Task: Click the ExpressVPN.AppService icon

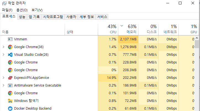Action: click(x=10, y=78)
